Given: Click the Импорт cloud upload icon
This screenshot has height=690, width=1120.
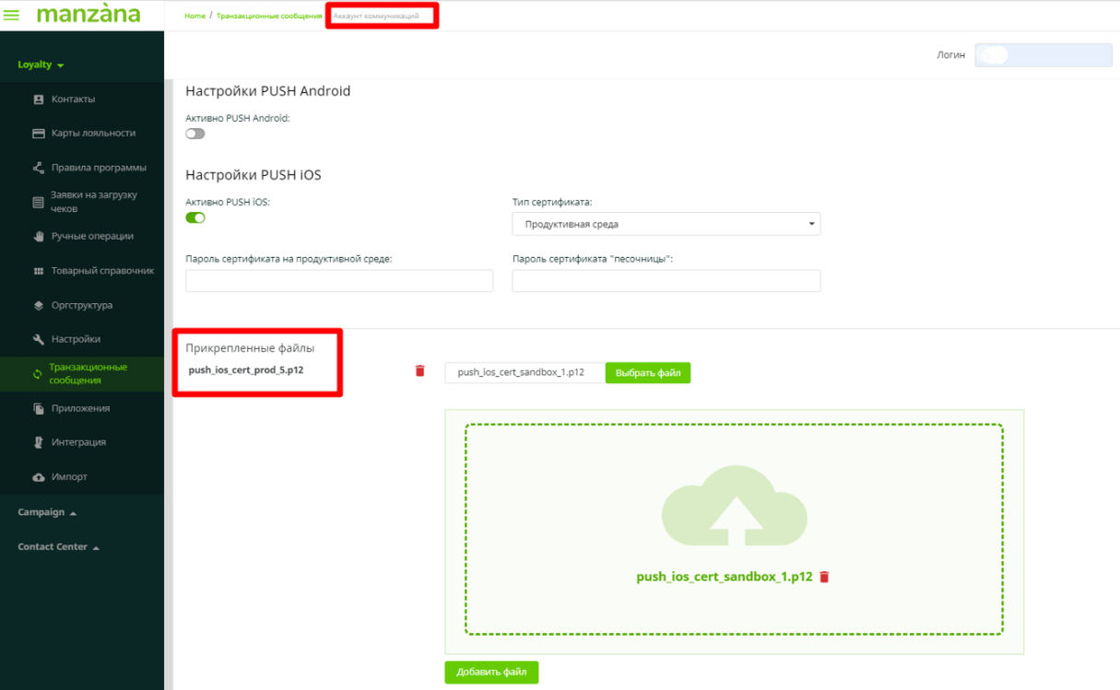Looking at the screenshot, I should coord(39,477).
